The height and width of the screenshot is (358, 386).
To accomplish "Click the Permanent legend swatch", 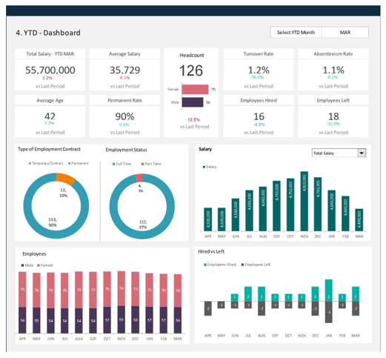I will coord(70,163).
